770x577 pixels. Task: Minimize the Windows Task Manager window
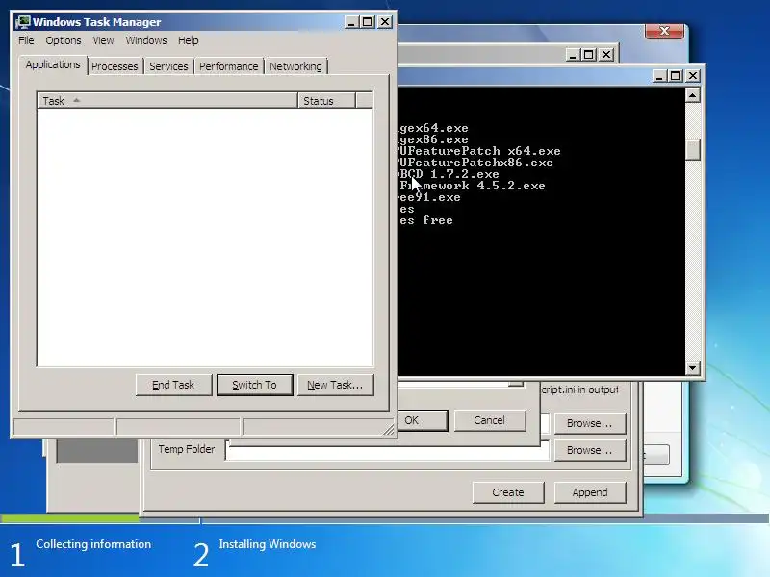[351, 22]
